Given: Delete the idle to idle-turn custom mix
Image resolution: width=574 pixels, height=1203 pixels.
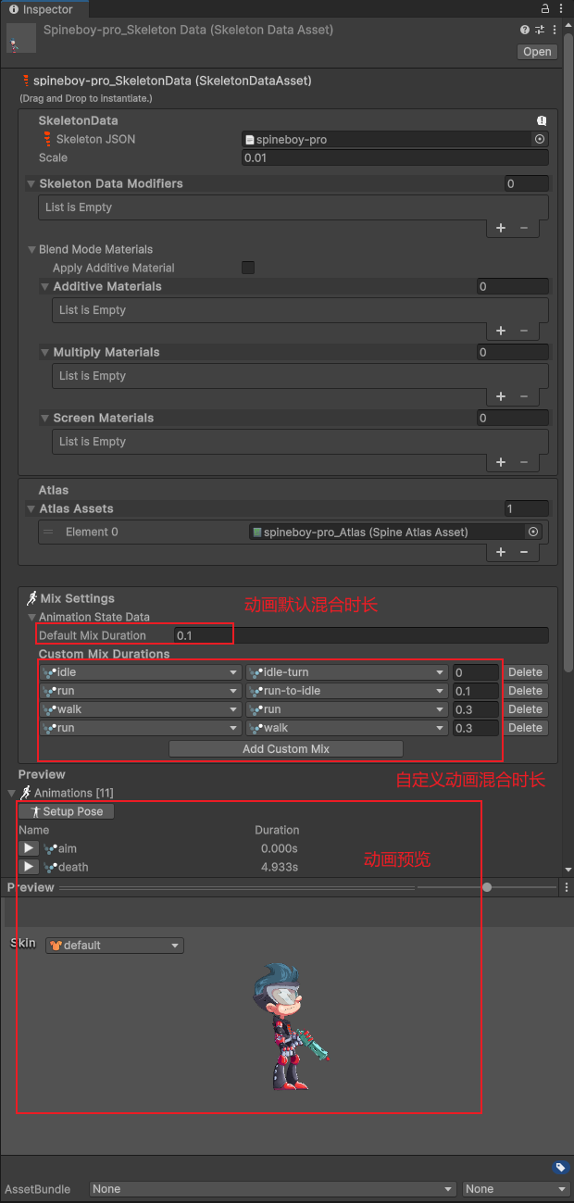Looking at the screenshot, I should tap(525, 672).
